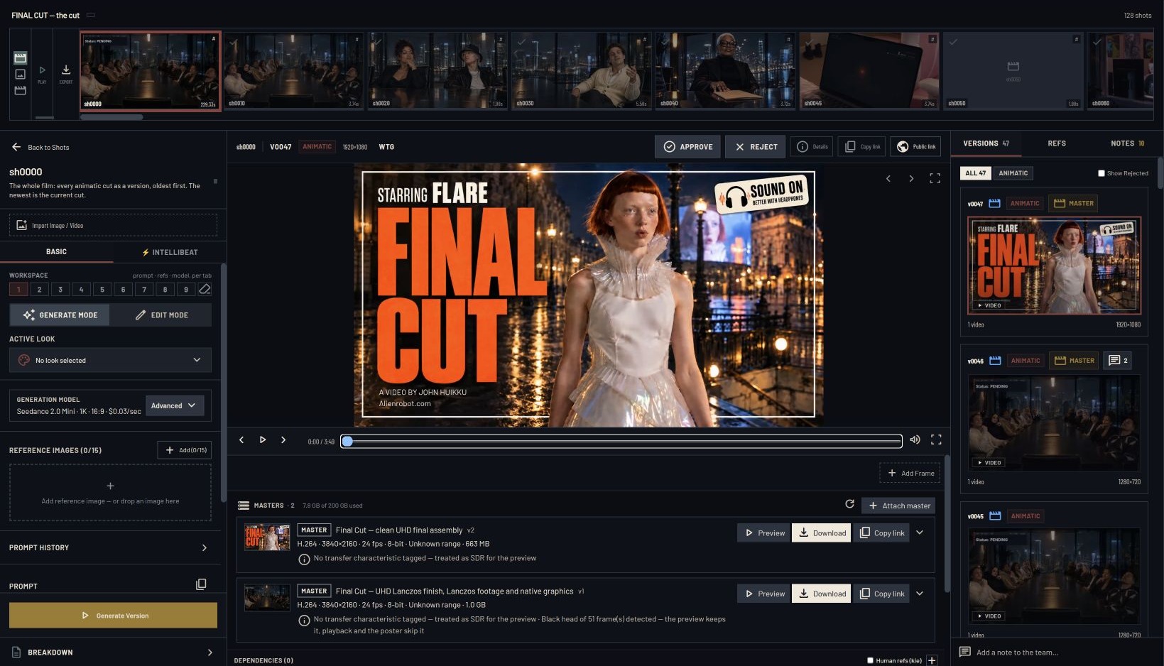
Task: Click the playback timeline scrubber
Action: [x=621, y=441]
